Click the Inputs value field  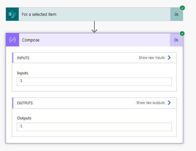click(x=94, y=82)
